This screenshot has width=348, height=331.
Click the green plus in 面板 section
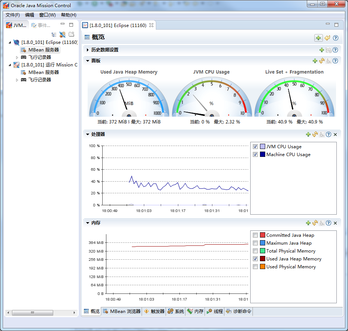tap(315, 61)
